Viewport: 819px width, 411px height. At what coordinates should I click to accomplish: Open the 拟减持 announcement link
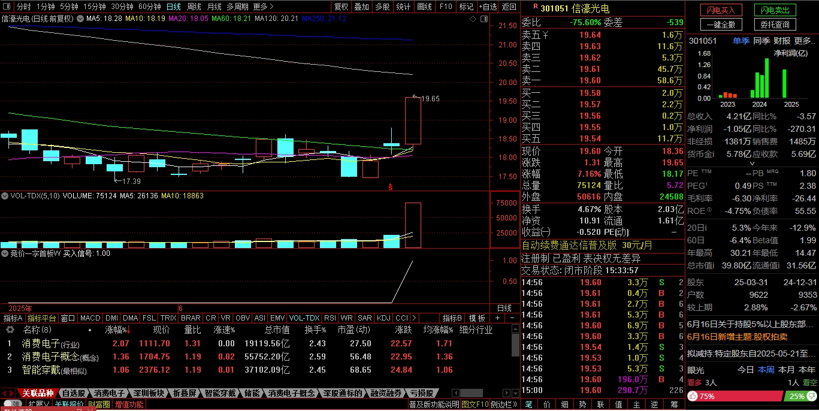(x=752, y=353)
